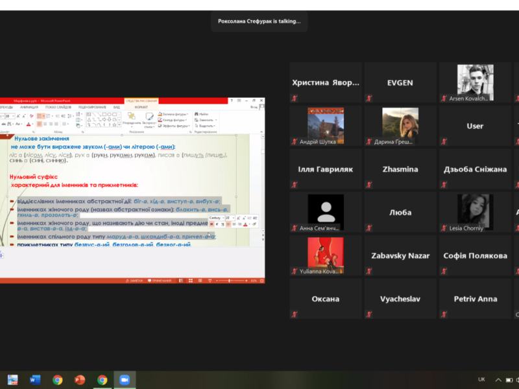Click the Упорядочить (Arrange) button
519x389 pixels.
[x=130, y=118]
